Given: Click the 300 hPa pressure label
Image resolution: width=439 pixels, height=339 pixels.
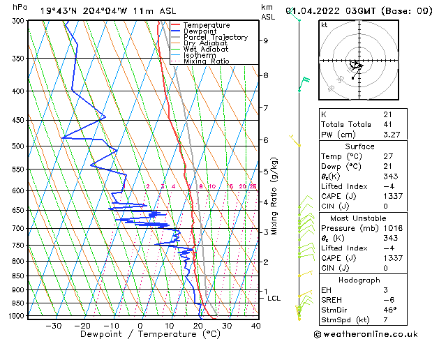Looking at the screenshot, I should 18,21.
